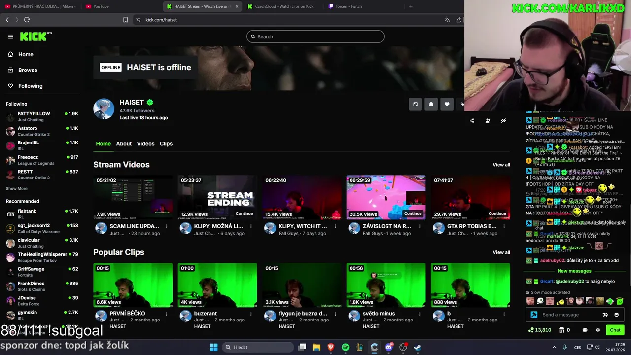Click the share icon above chat
631x355 pixels.
(x=472, y=120)
